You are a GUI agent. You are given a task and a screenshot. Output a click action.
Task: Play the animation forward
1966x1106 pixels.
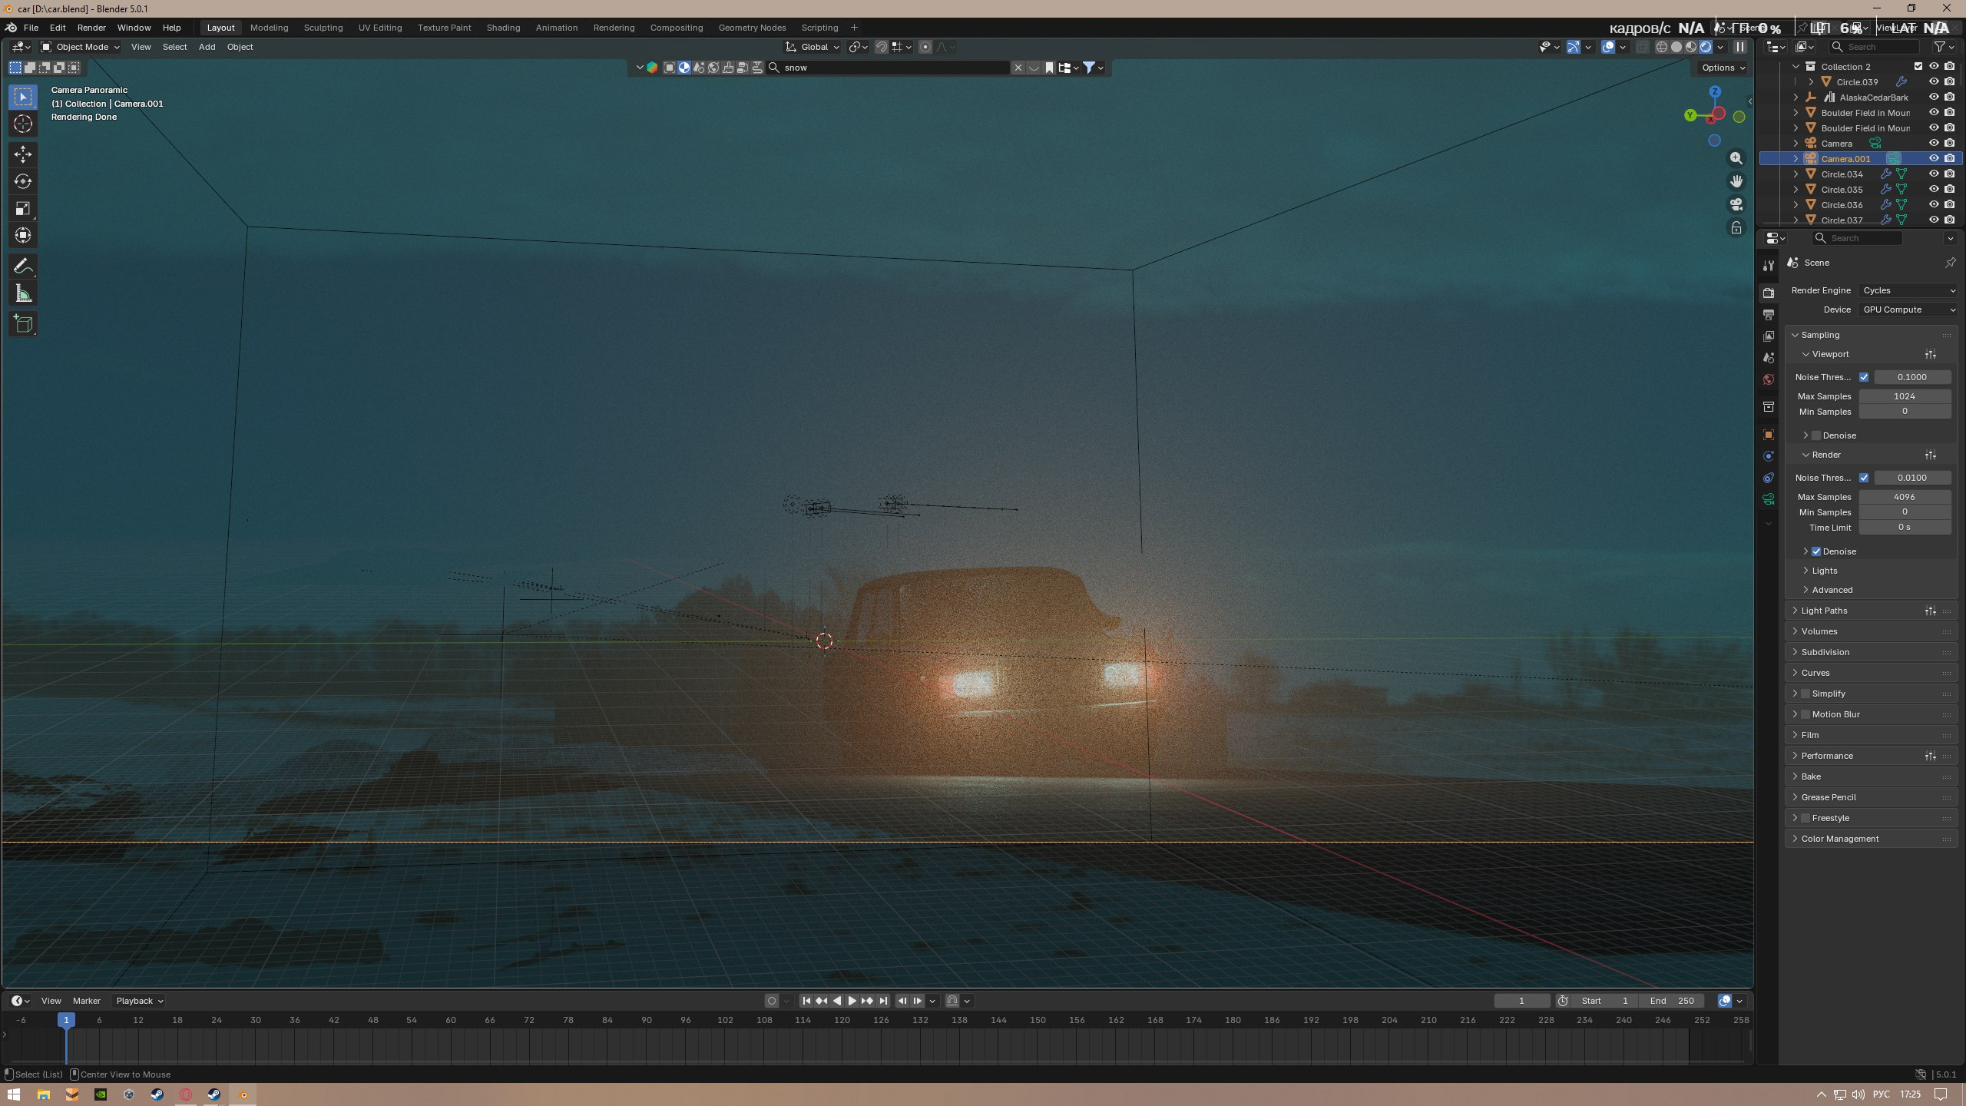tap(852, 1001)
